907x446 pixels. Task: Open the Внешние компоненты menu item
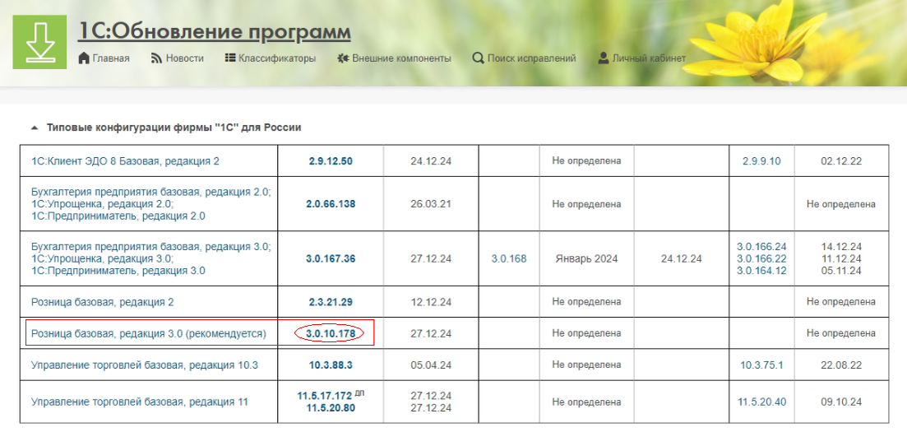(x=401, y=58)
